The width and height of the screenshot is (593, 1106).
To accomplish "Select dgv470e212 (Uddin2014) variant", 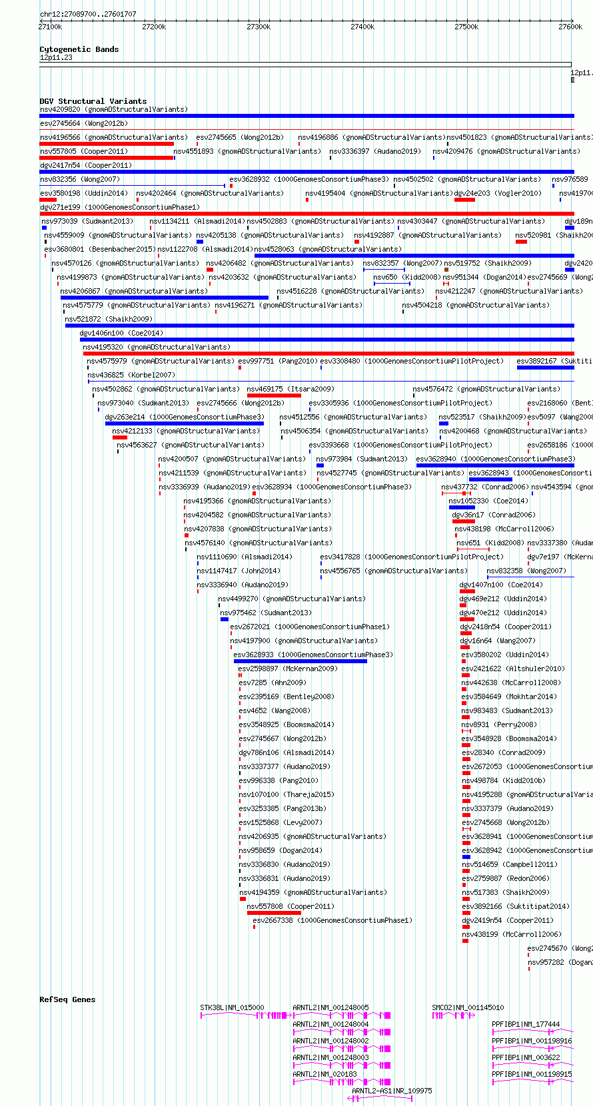I will pos(502,613).
